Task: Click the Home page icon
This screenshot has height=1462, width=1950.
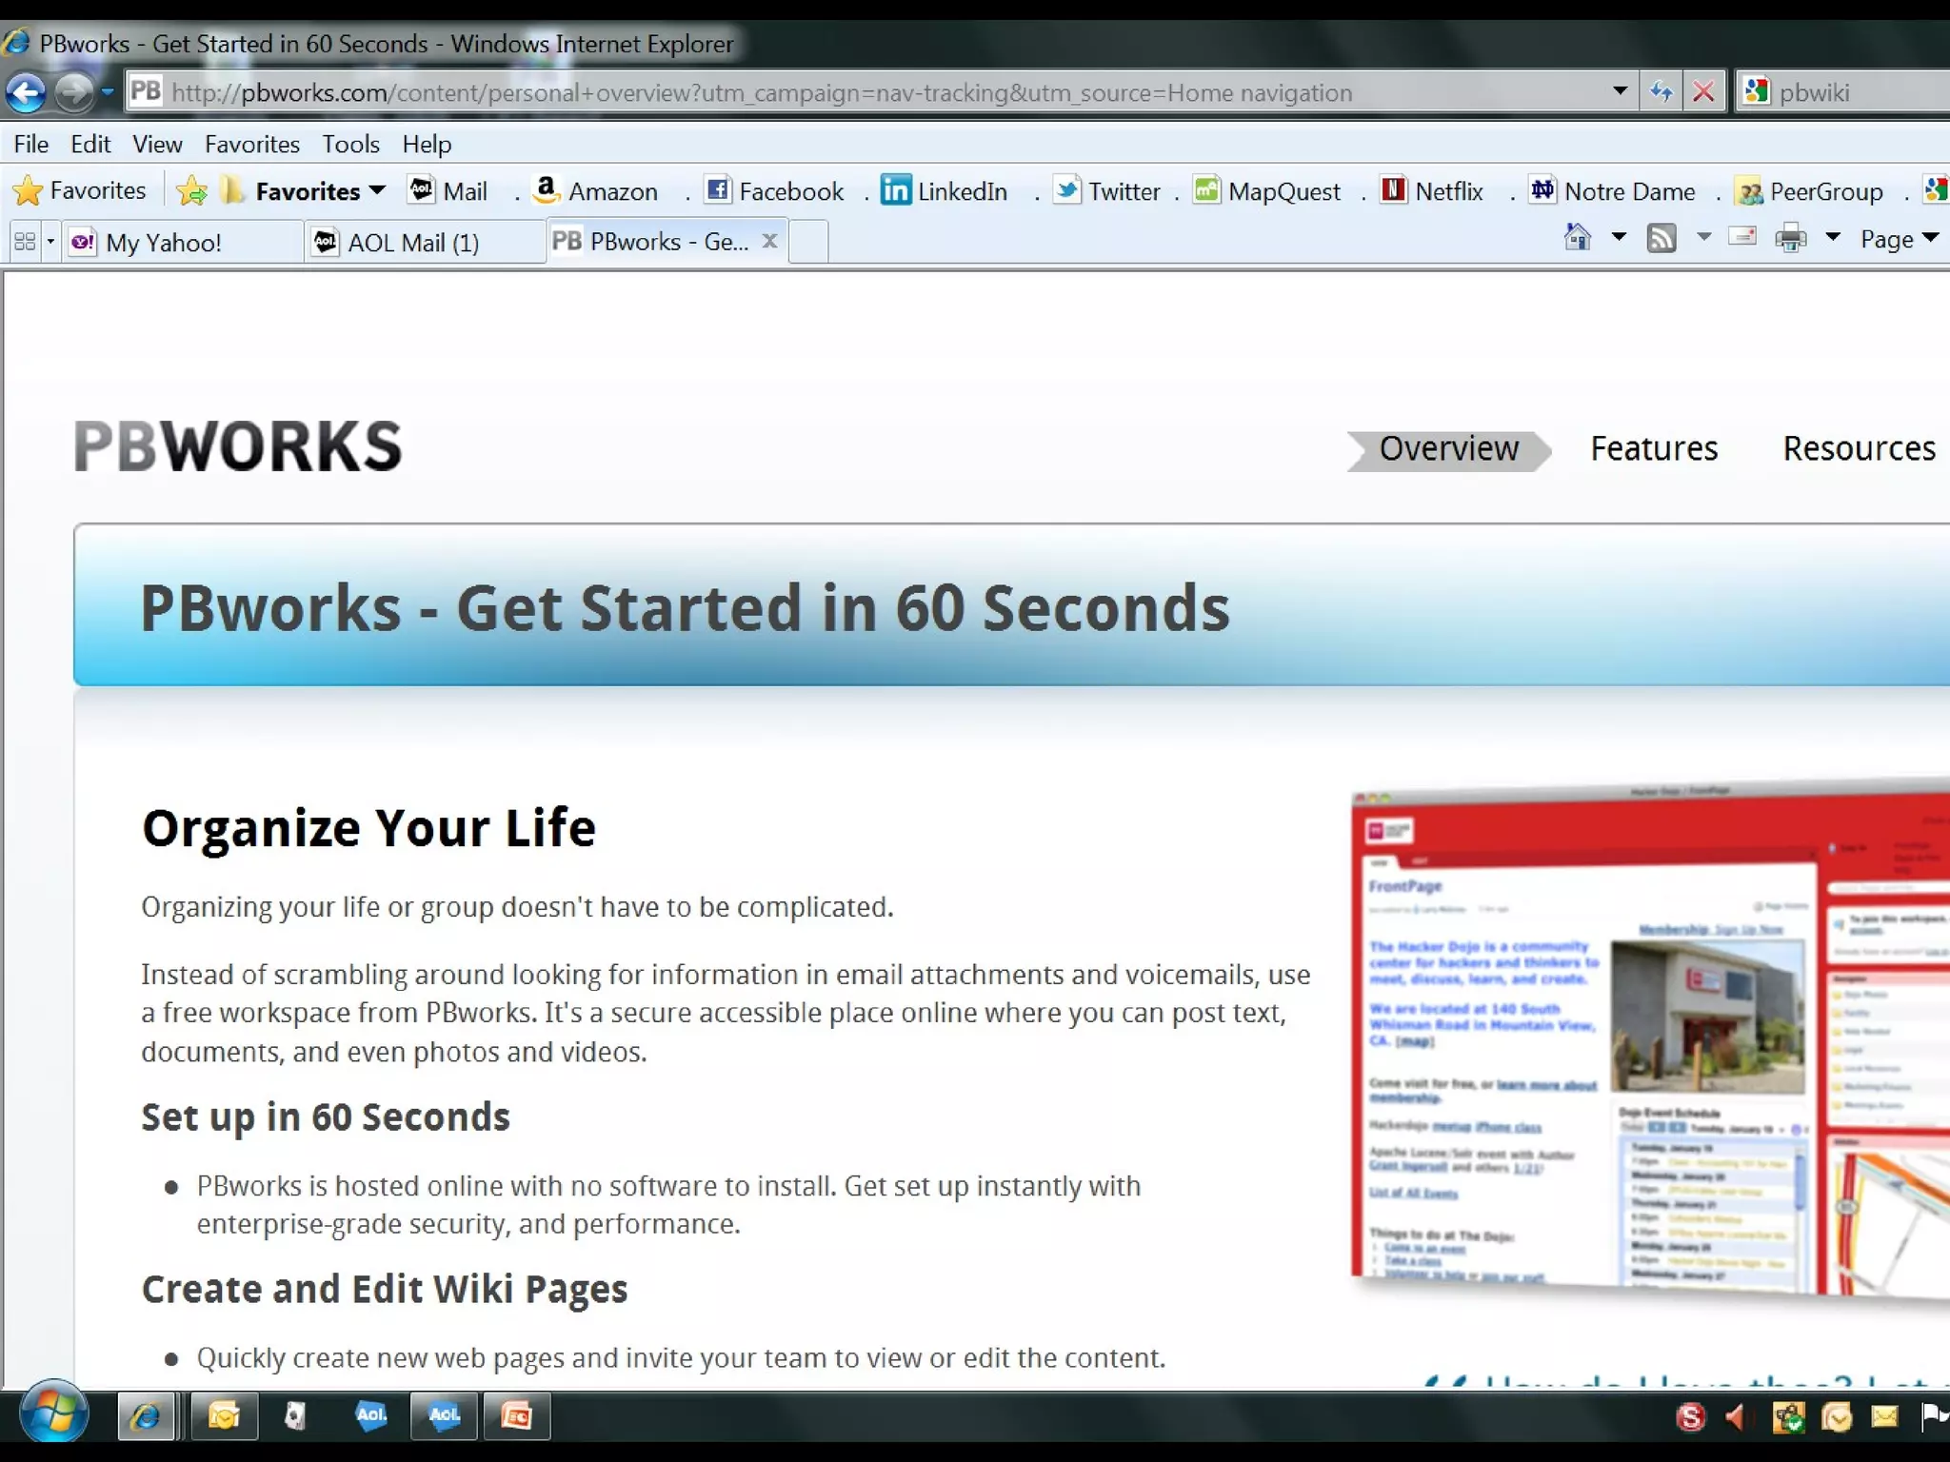Action: click(x=1578, y=237)
